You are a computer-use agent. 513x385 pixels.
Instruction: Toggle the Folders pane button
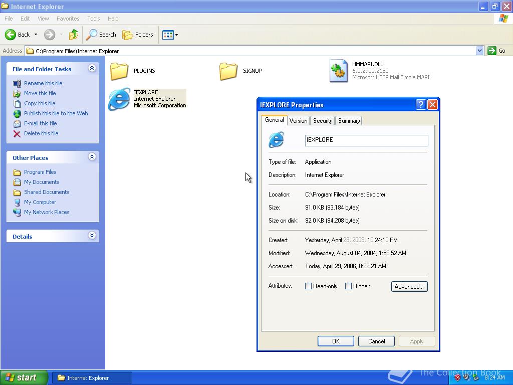click(138, 35)
